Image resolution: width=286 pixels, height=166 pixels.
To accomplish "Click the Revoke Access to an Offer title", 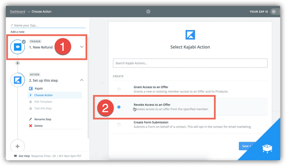I will (x=152, y=105).
